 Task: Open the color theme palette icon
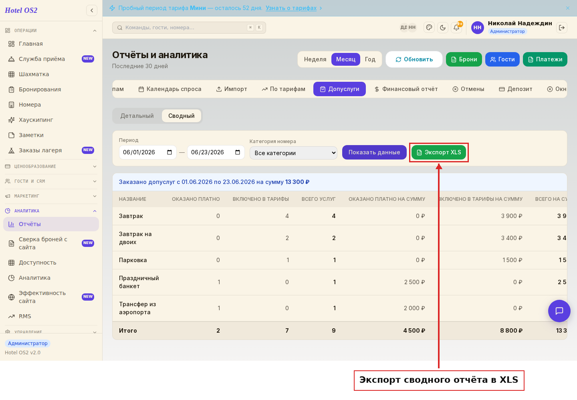(429, 28)
